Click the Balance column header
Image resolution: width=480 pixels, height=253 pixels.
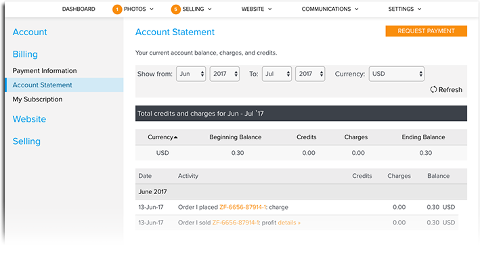[x=439, y=176]
